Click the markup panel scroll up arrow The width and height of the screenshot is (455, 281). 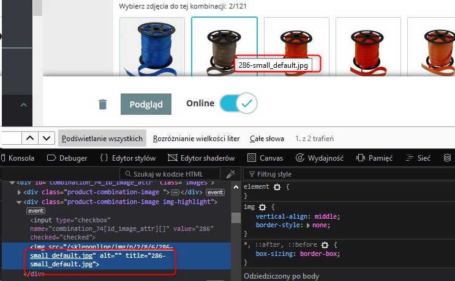pos(236,187)
